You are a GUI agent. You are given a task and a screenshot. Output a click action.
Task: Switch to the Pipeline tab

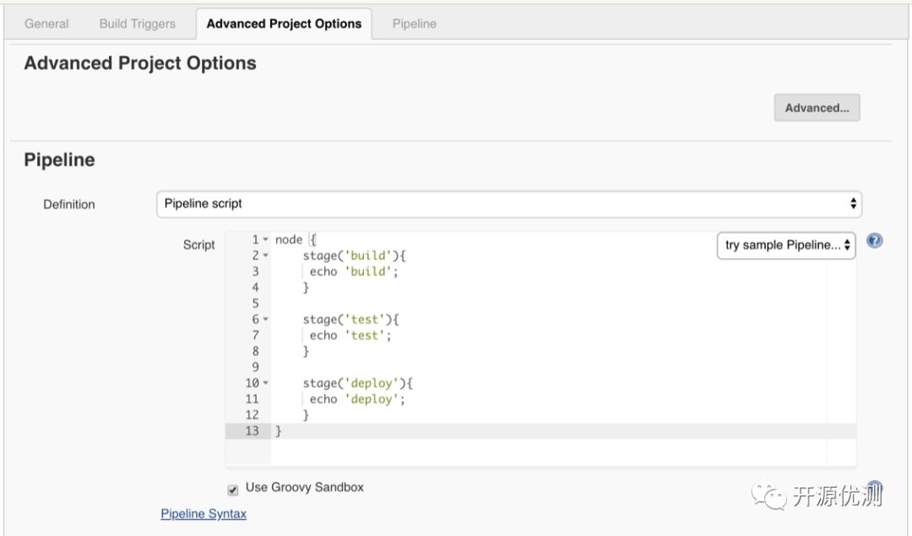point(415,24)
